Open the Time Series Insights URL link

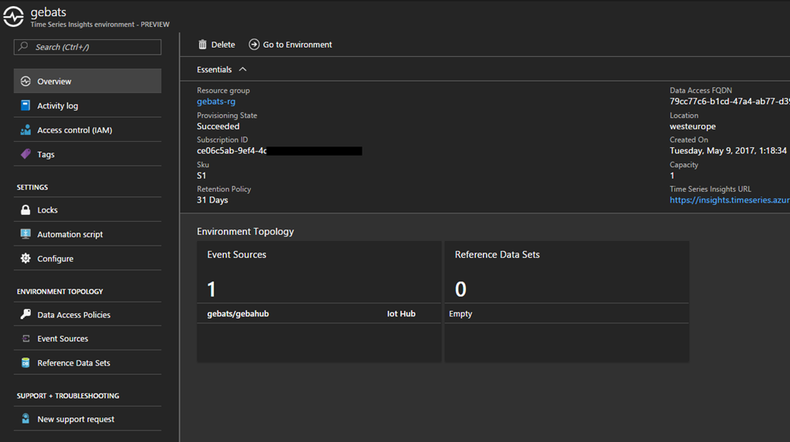[x=729, y=200]
